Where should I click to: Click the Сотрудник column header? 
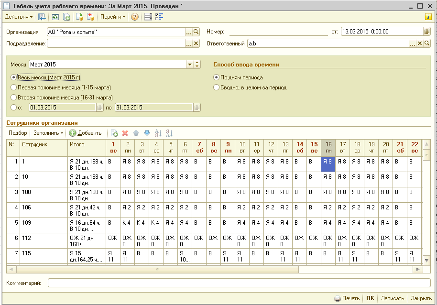pyautogui.click(x=44, y=148)
